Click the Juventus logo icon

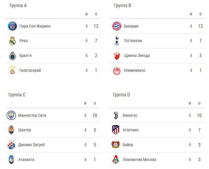pos(116,115)
